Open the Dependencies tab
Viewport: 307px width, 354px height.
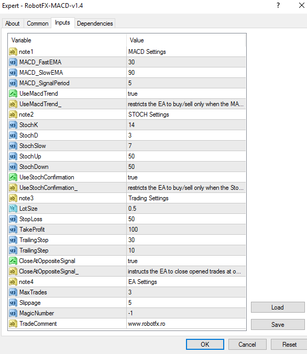click(95, 24)
